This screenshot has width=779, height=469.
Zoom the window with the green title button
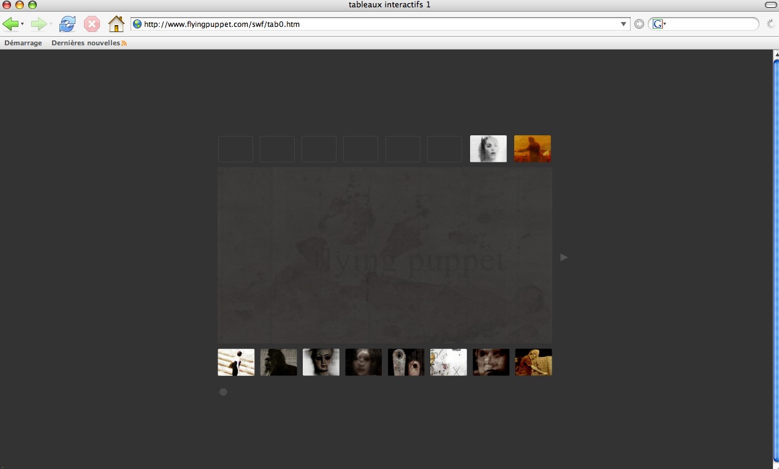pyautogui.click(x=32, y=5)
